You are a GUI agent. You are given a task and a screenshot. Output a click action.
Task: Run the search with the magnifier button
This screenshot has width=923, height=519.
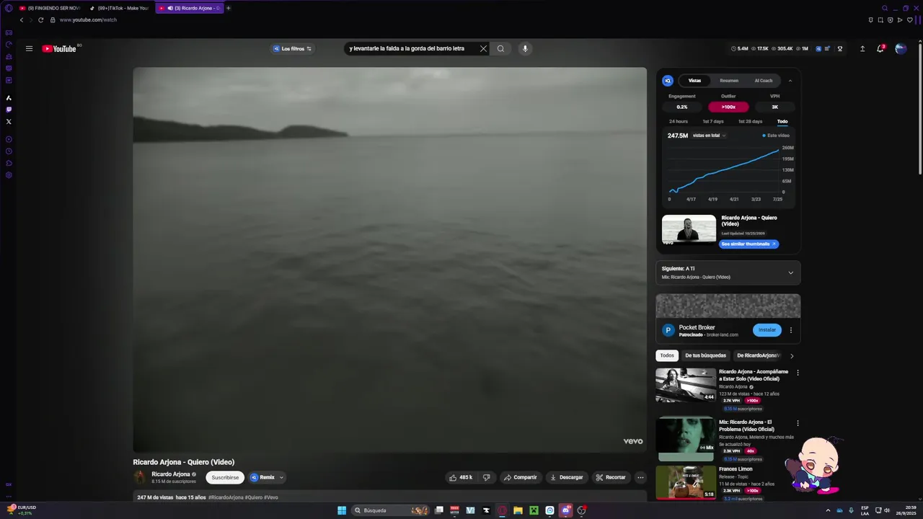click(500, 48)
